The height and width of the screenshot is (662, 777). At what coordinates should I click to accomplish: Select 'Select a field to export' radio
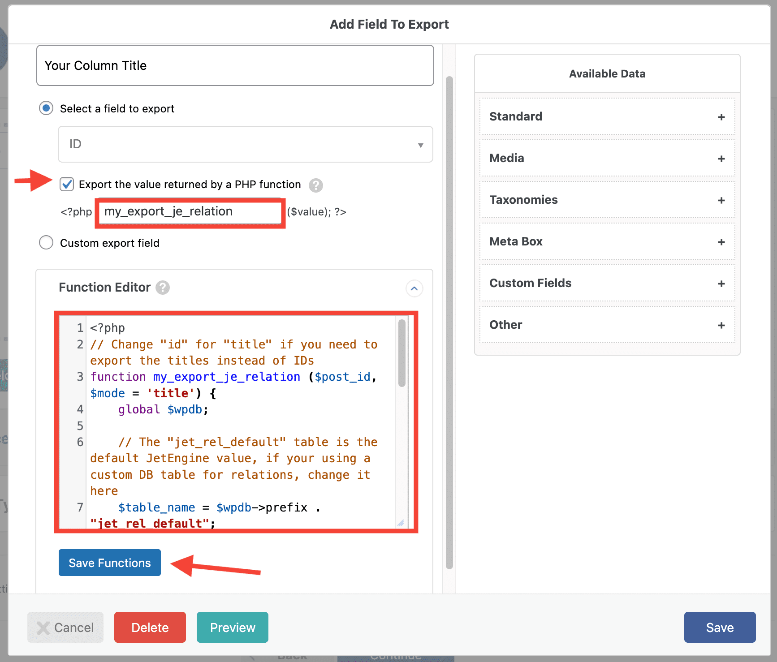46,108
